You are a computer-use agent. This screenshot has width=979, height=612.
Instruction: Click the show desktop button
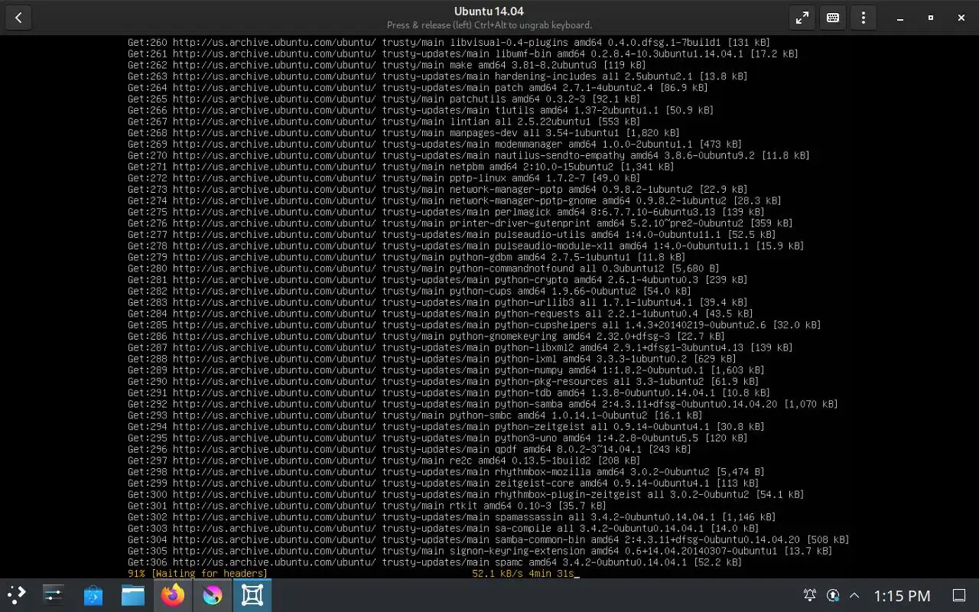pyautogui.click(x=959, y=595)
